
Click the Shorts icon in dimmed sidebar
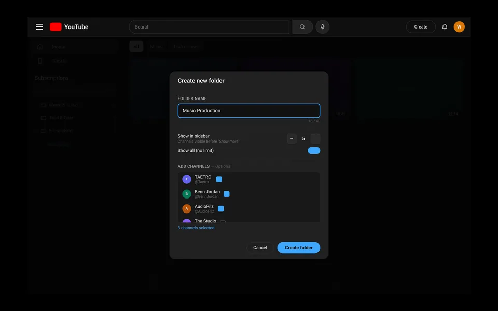tap(40, 61)
